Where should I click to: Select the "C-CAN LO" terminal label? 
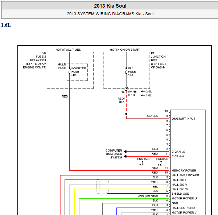tap(178, 152)
